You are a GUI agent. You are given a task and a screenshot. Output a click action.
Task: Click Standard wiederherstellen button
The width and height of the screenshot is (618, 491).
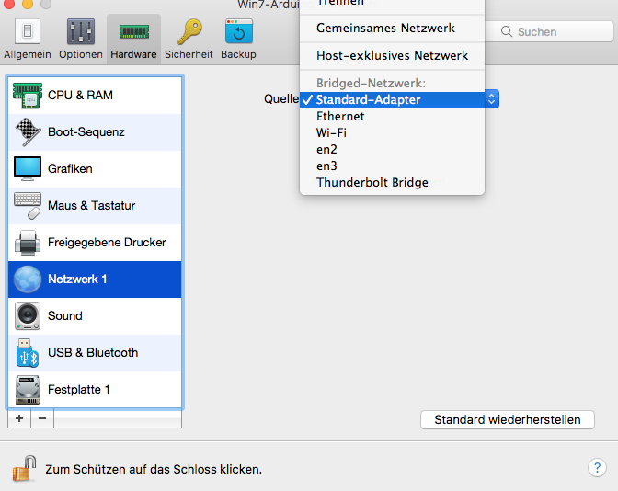(508, 419)
